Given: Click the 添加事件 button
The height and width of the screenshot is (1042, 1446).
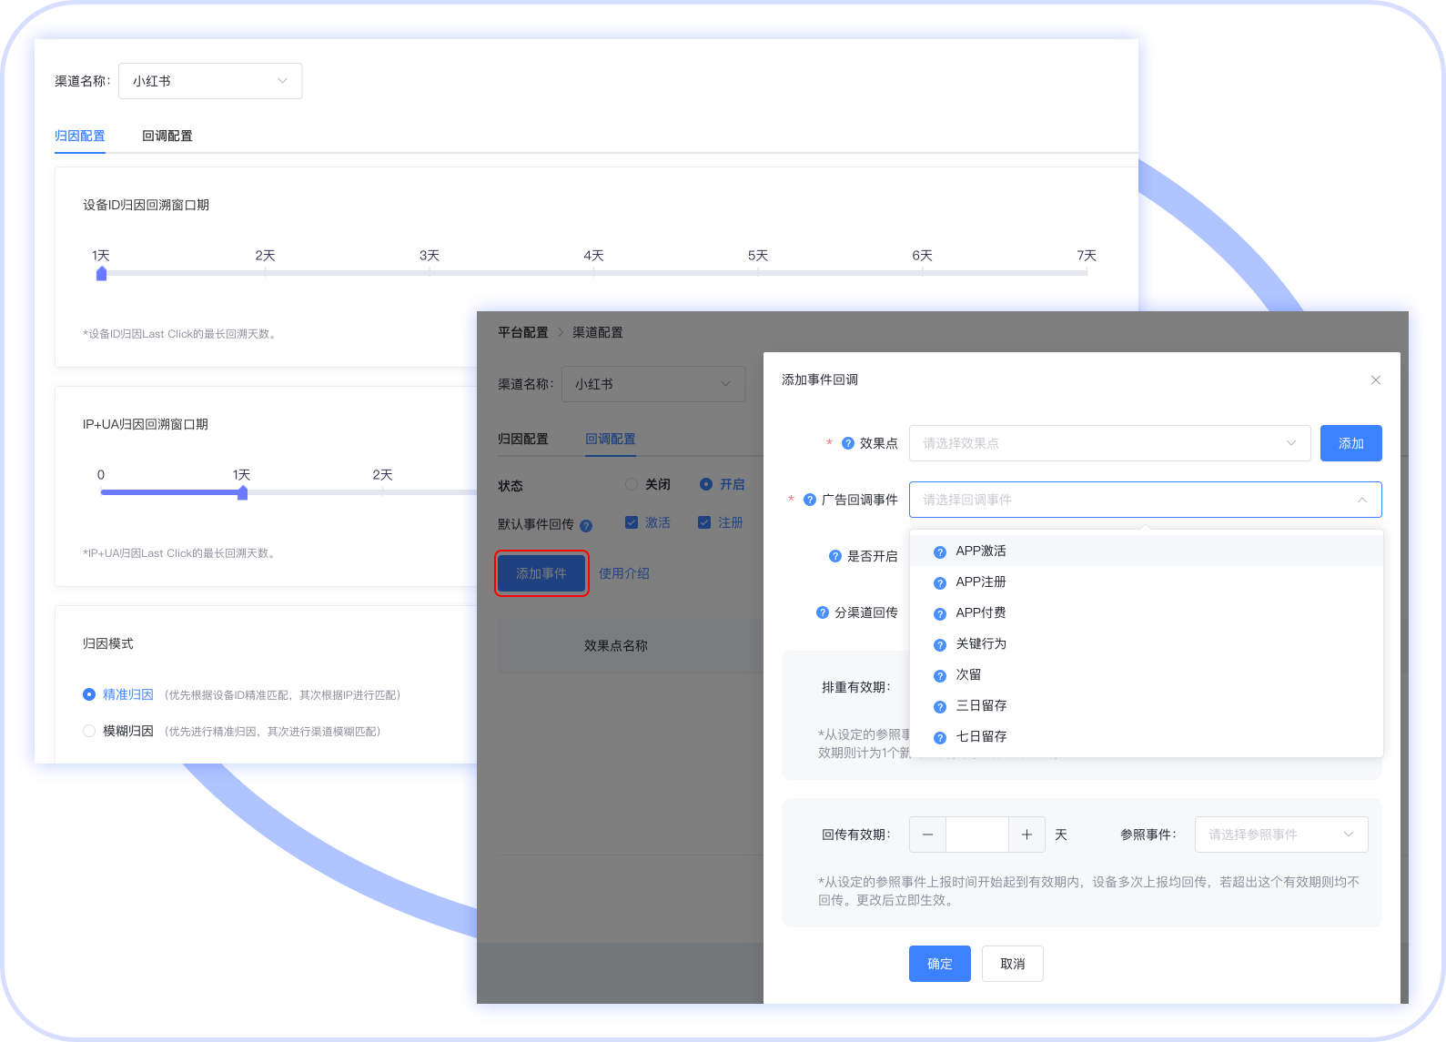Looking at the screenshot, I should tap(541, 573).
